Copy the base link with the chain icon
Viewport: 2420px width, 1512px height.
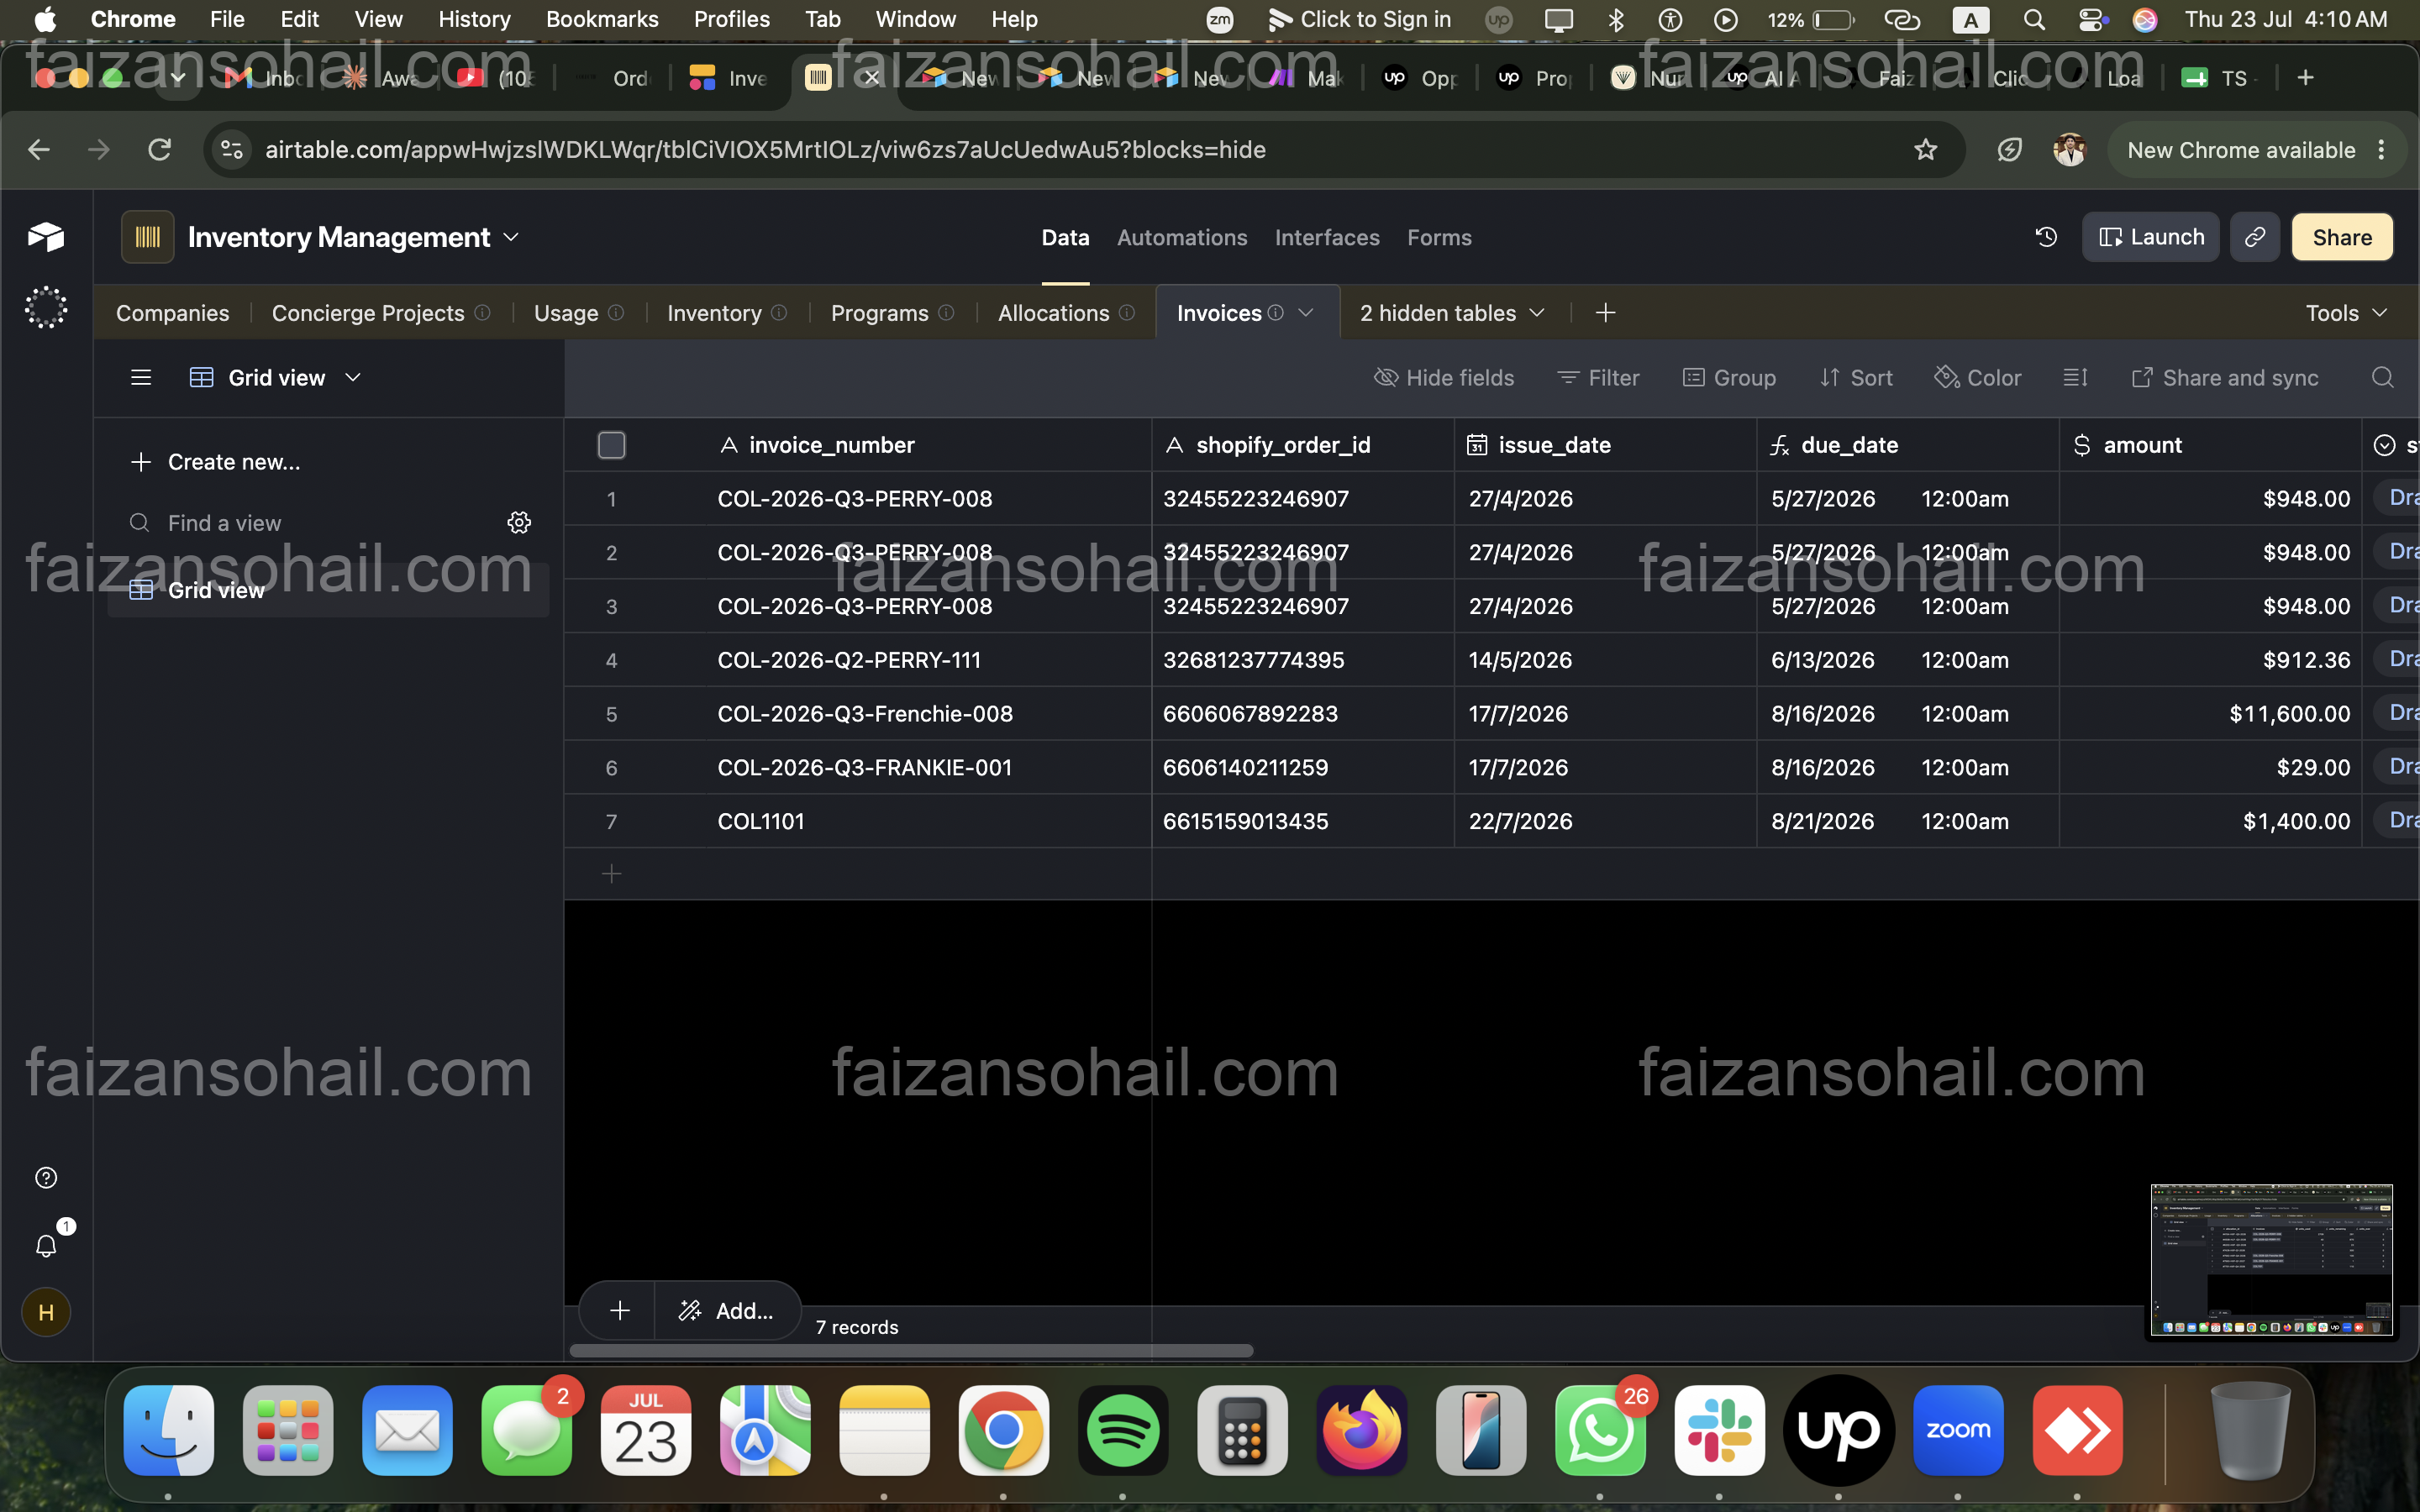click(x=2255, y=237)
